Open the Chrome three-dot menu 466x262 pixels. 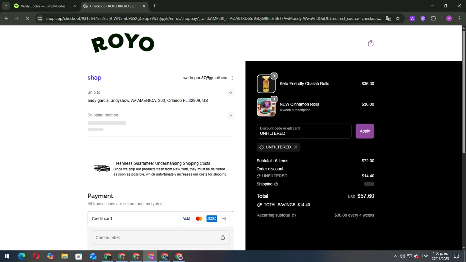pyautogui.click(x=459, y=19)
